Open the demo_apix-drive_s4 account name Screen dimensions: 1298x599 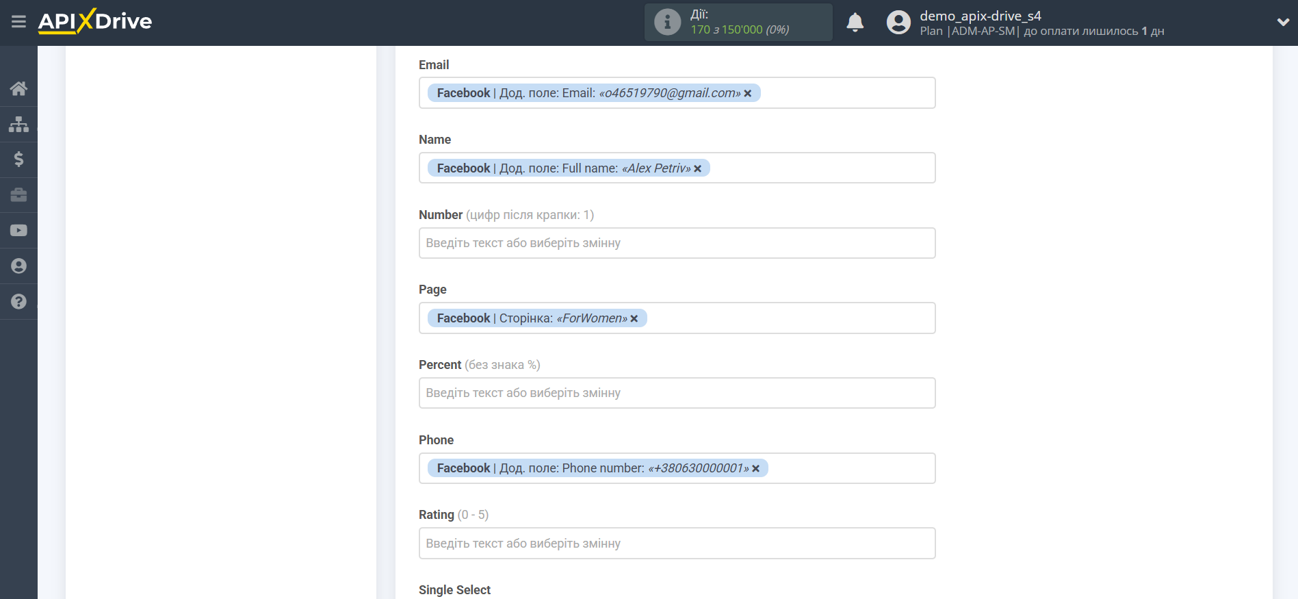coord(980,16)
